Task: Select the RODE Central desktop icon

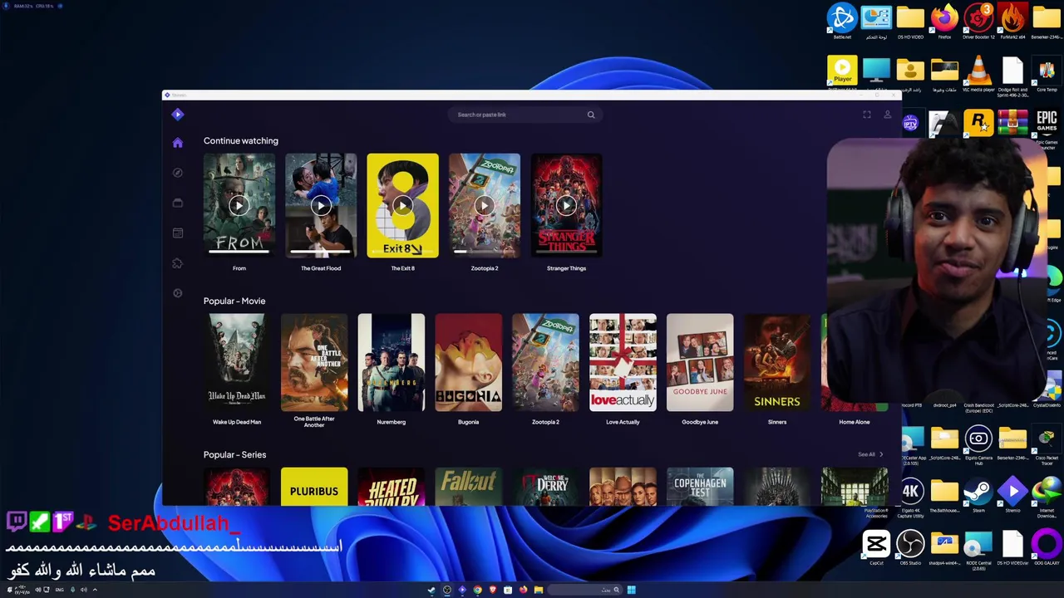Action: click(978, 550)
